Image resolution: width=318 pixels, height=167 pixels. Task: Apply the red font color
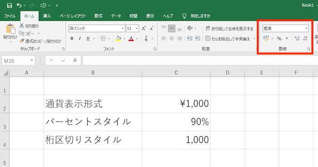point(131,39)
